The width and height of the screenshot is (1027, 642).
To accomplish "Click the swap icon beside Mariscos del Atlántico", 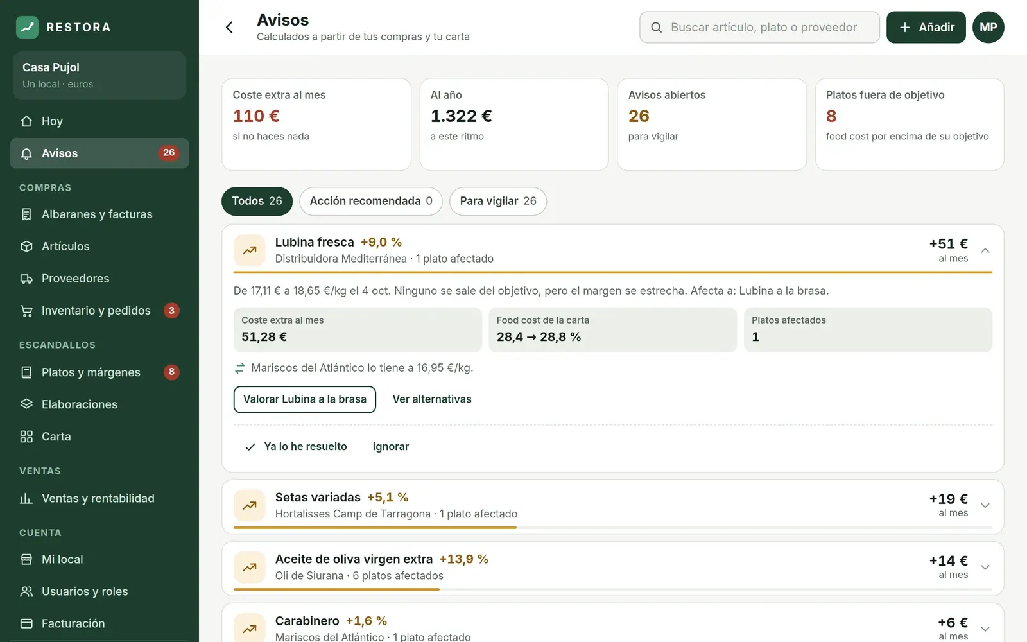I will (x=239, y=369).
